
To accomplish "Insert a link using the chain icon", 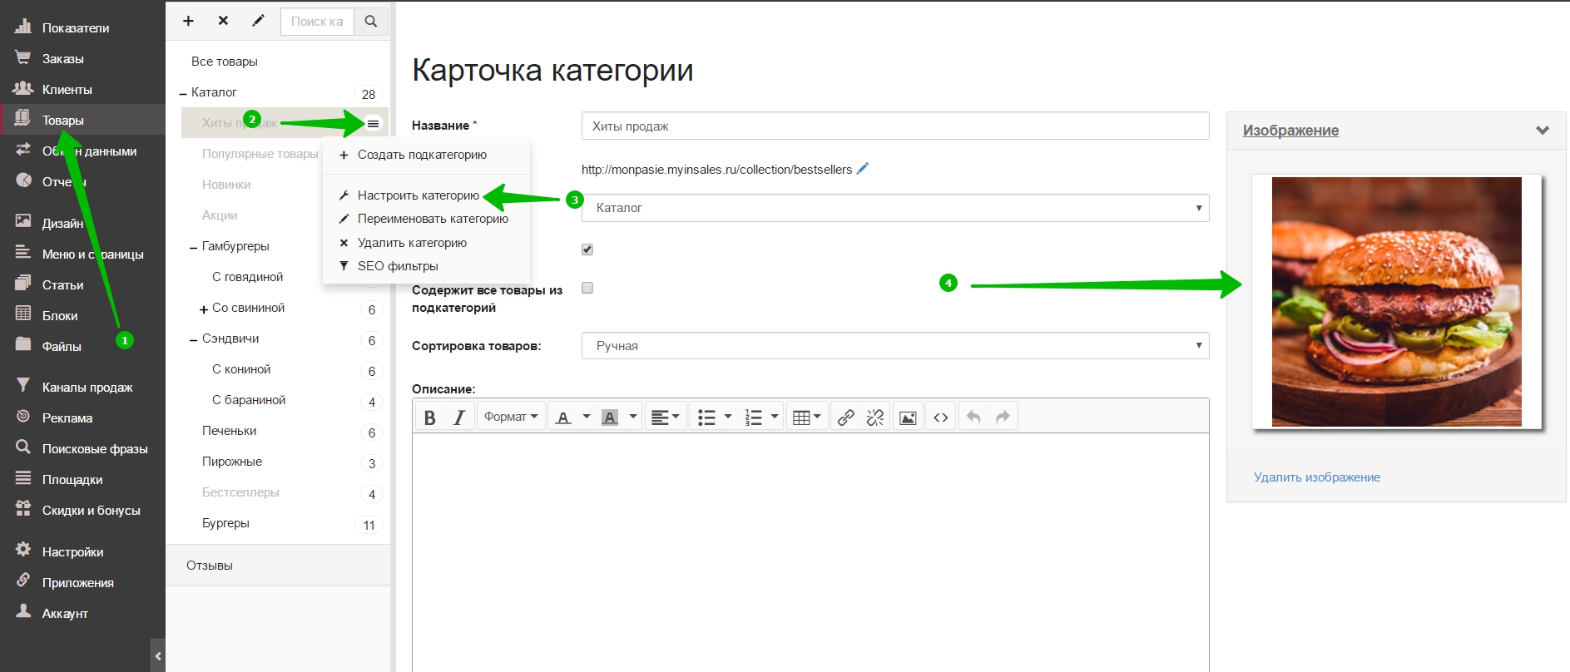I will click(x=846, y=417).
